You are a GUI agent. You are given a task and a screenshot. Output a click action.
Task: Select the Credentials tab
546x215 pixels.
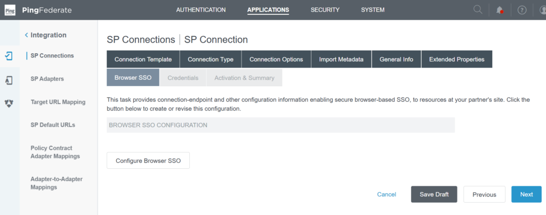(x=183, y=78)
